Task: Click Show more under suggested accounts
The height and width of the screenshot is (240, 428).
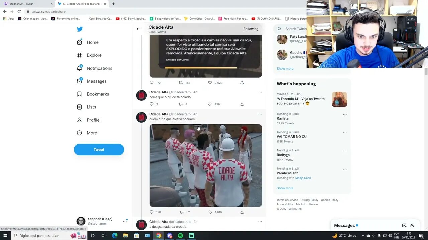Action: [x=285, y=69]
